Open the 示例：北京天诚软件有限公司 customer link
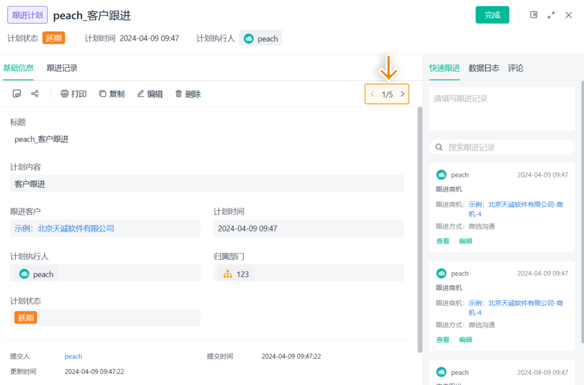Image resolution: width=584 pixels, height=385 pixels. point(64,228)
